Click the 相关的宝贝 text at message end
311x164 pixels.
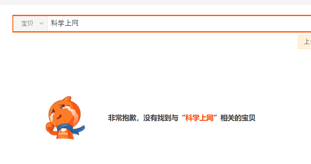[238, 118]
